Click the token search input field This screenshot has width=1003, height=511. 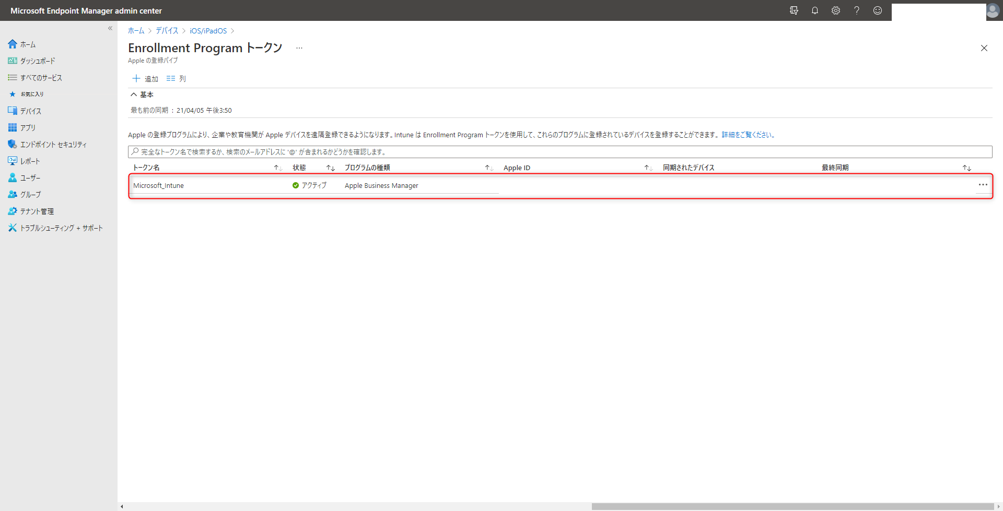tap(366, 151)
